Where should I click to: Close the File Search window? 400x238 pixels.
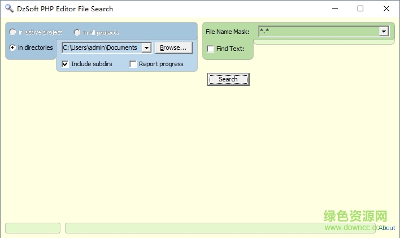tap(386, 8)
